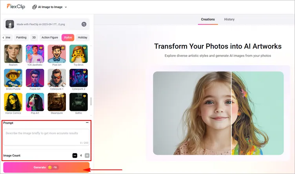Image resolution: width=295 pixels, height=174 pixels.
Task: Increase the image count
Action: click(87, 156)
